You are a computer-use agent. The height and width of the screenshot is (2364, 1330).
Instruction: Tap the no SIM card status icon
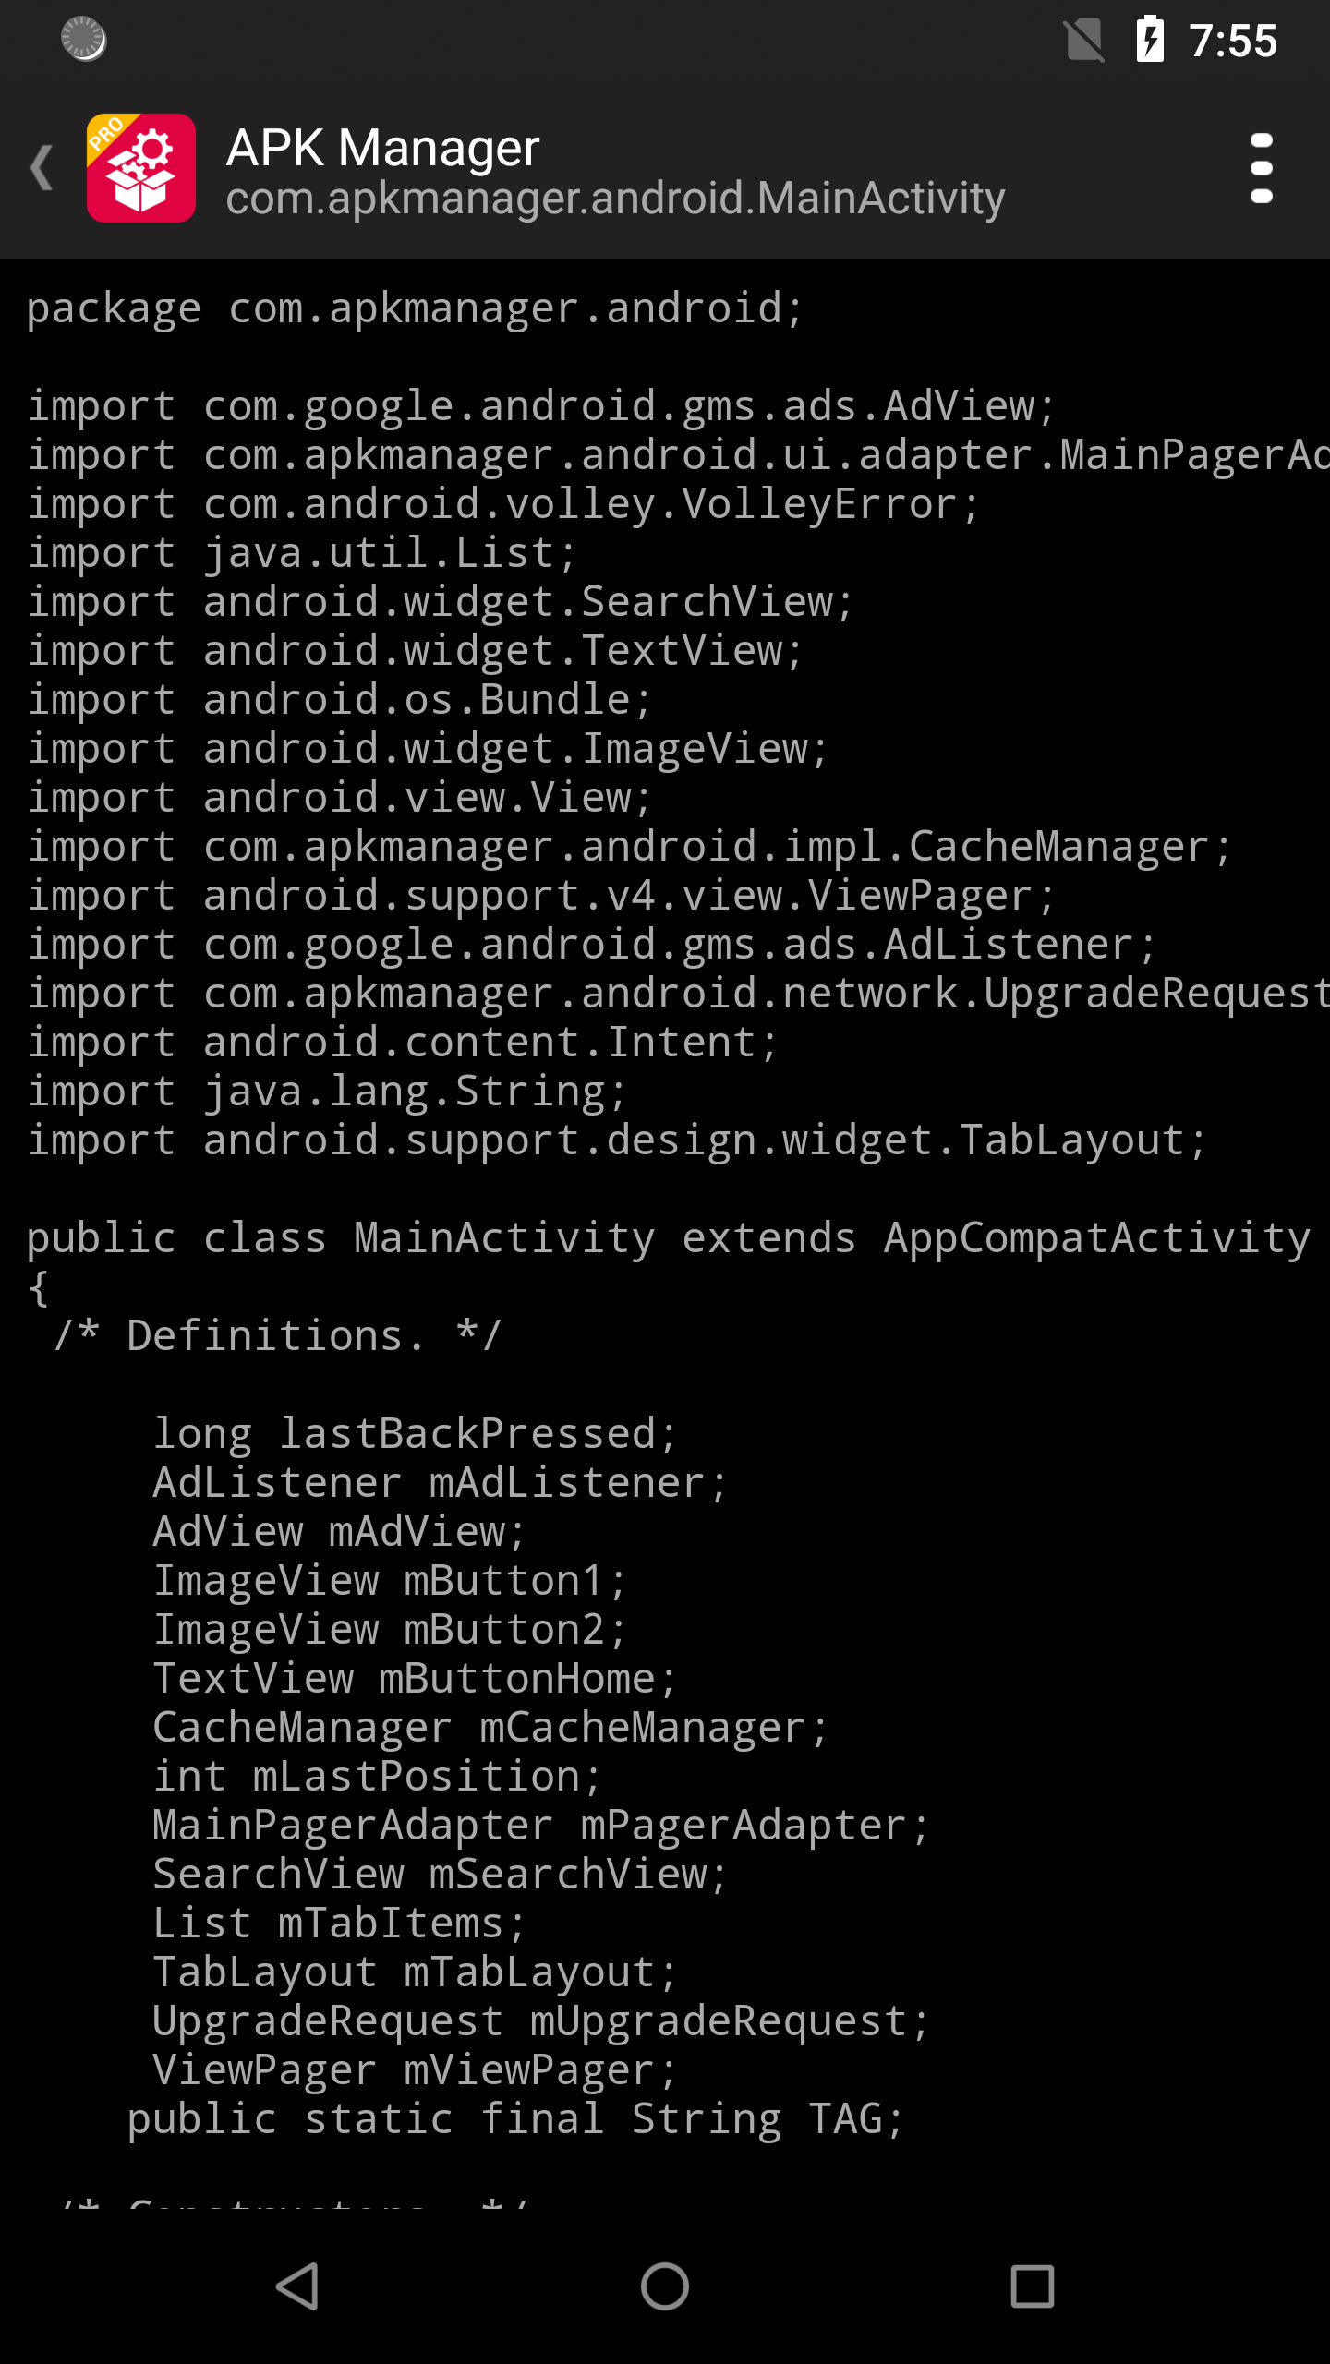pyautogui.click(x=1084, y=40)
